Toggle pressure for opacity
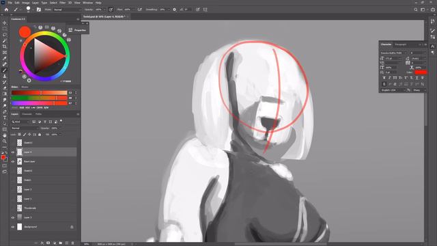Viewport: 437px width, 246px height. click(x=111, y=10)
